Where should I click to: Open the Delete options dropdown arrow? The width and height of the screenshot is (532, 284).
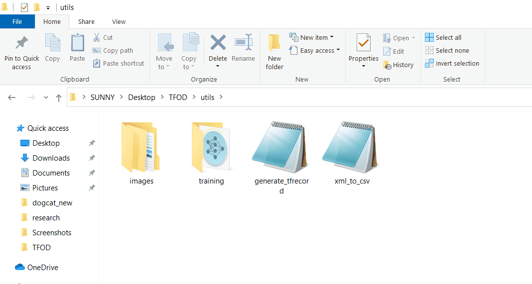pyautogui.click(x=218, y=66)
